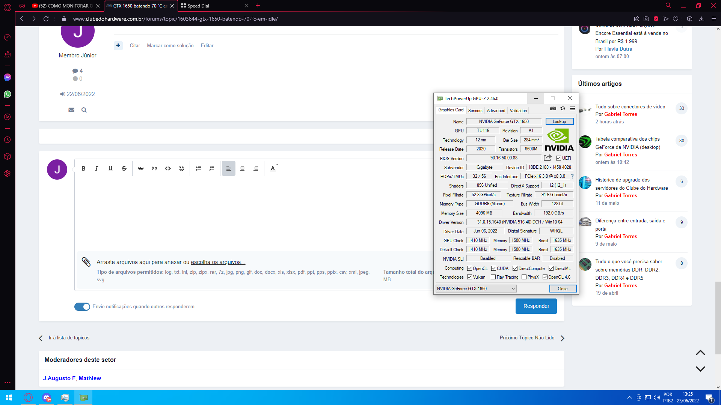Viewport: 721px width, 405px height.
Task: Open the escolha os arquivos link
Action: pos(218,262)
